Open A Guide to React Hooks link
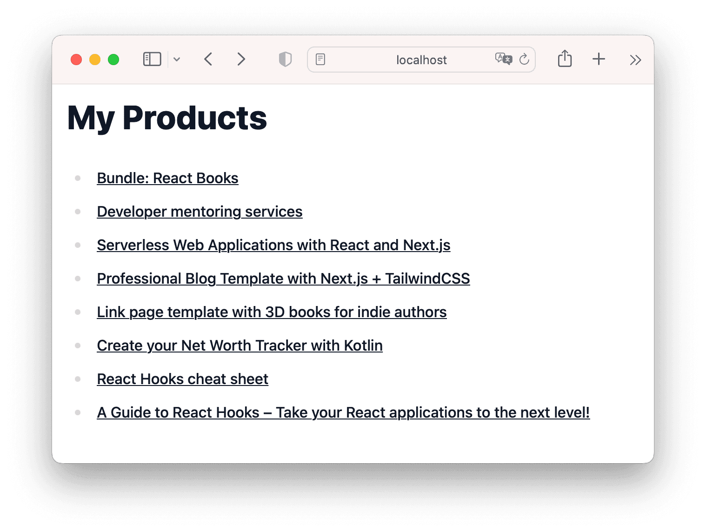The height and width of the screenshot is (532, 706). pyautogui.click(x=343, y=412)
